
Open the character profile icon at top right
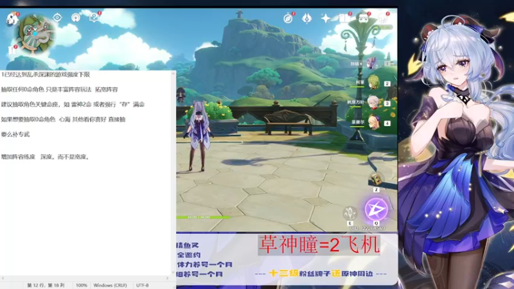[383, 18]
